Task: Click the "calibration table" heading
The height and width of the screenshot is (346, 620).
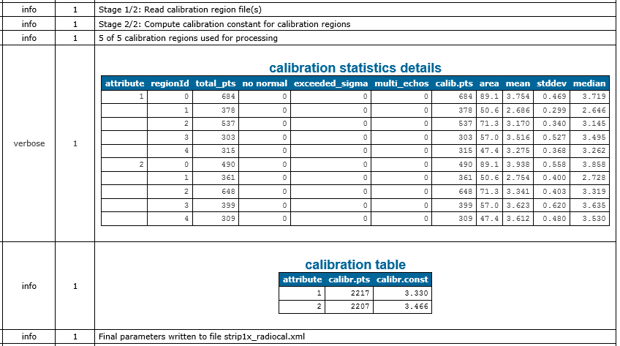Action: [355, 264]
